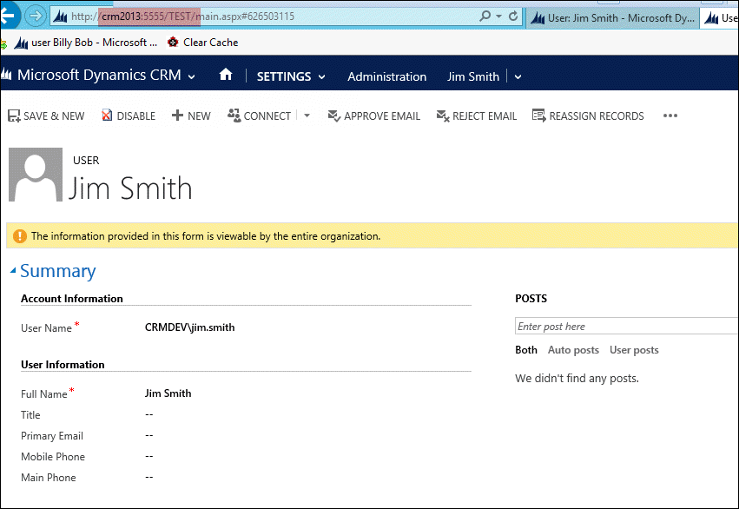
Task: Click the Microsoft Dynamics CRM logo text
Action: click(99, 75)
